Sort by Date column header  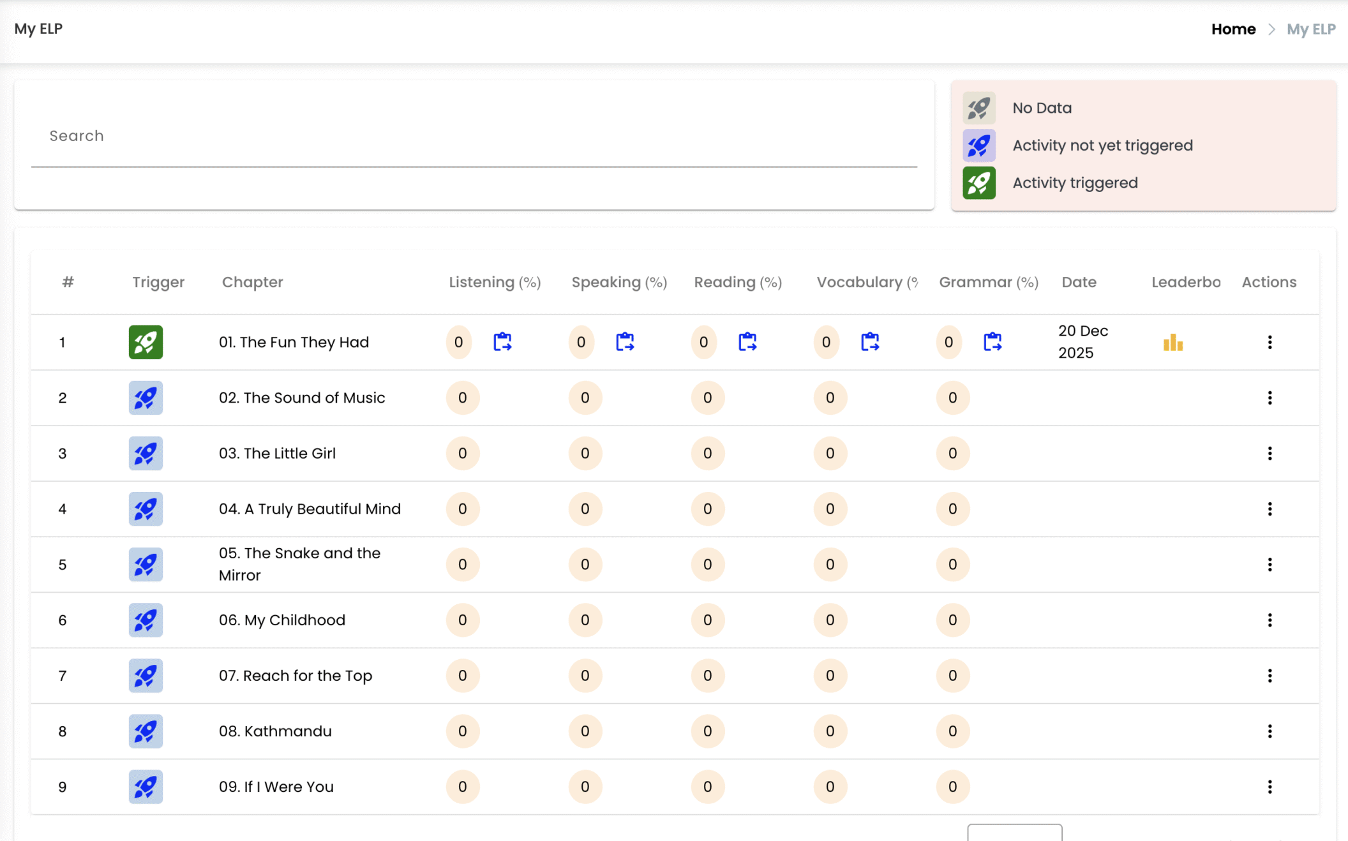pos(1079,282)
